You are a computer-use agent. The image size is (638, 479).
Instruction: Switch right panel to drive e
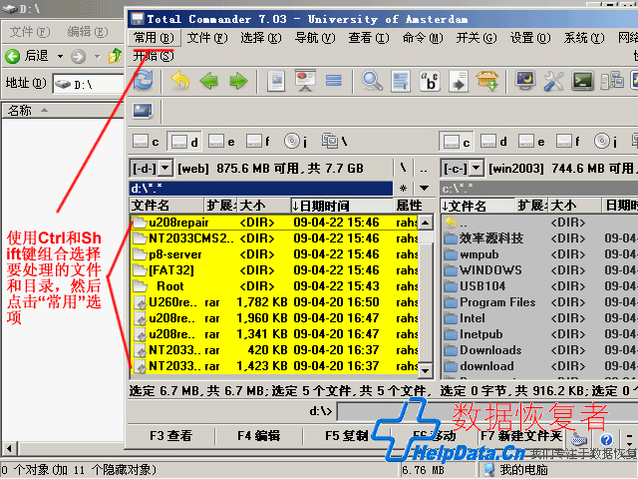(x=531, y=142)
